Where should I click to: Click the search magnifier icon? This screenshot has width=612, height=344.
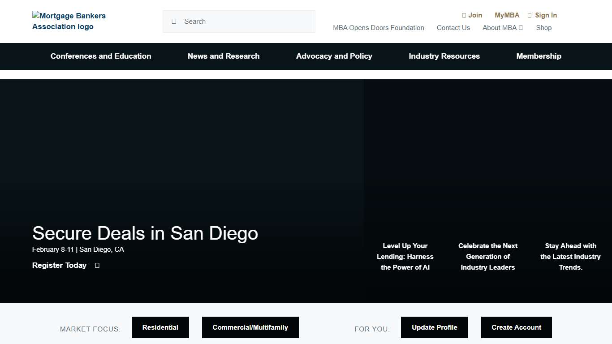pyautogui.click(x=174, y=21)
